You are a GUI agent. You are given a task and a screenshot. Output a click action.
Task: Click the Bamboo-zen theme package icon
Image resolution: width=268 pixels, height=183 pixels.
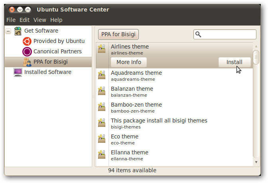tap(102, 107)
